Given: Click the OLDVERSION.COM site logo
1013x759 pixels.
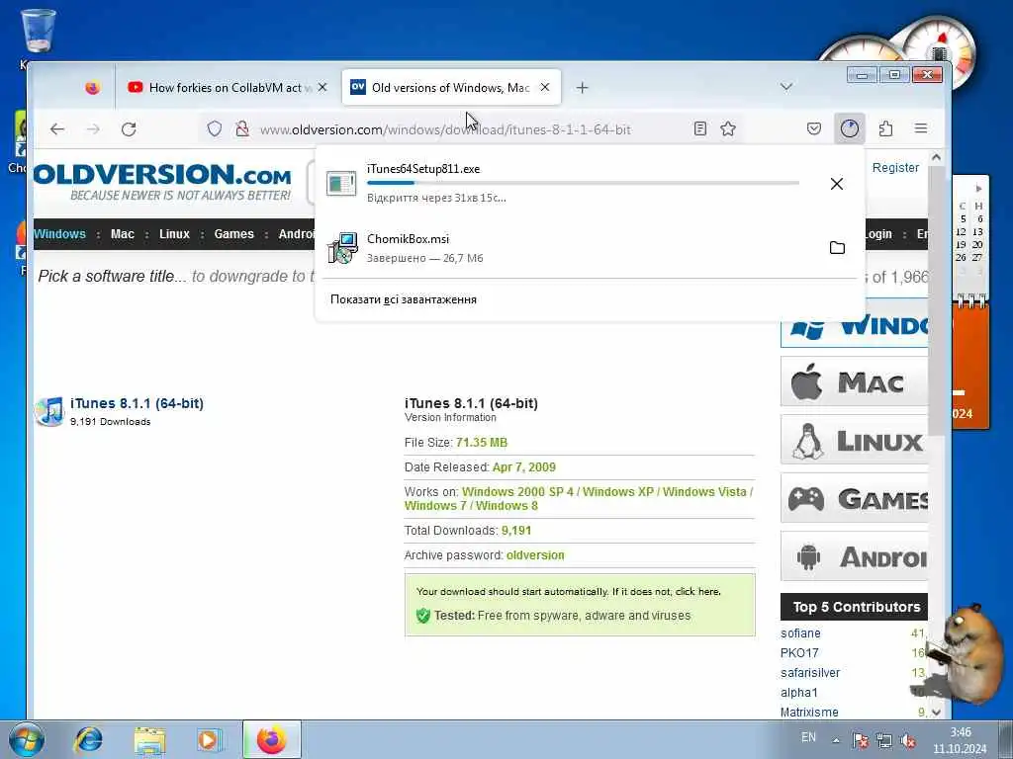Looking at the screenshot, I should tap(162, 182).
